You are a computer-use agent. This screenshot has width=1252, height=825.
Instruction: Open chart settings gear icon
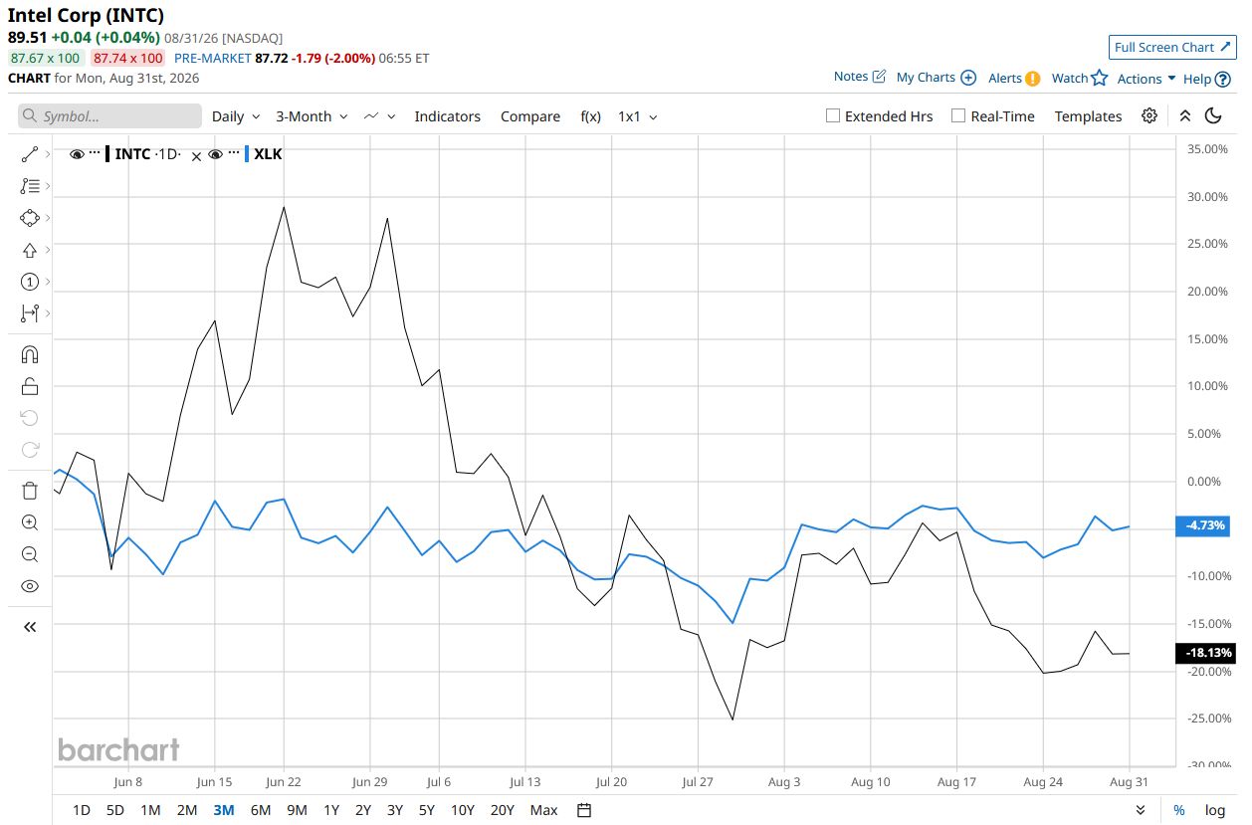pyautogui.click(x=1149, y=115)
